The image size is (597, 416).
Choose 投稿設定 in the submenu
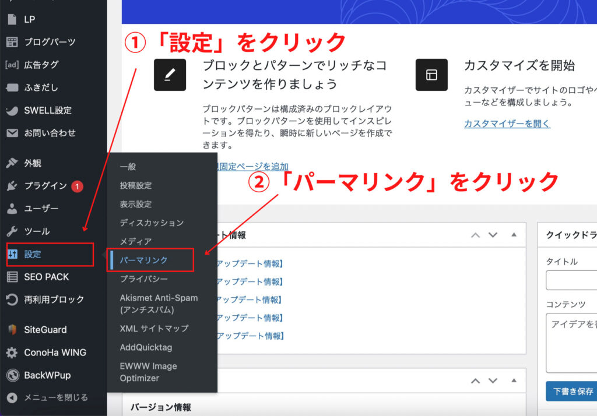[136, 185]
